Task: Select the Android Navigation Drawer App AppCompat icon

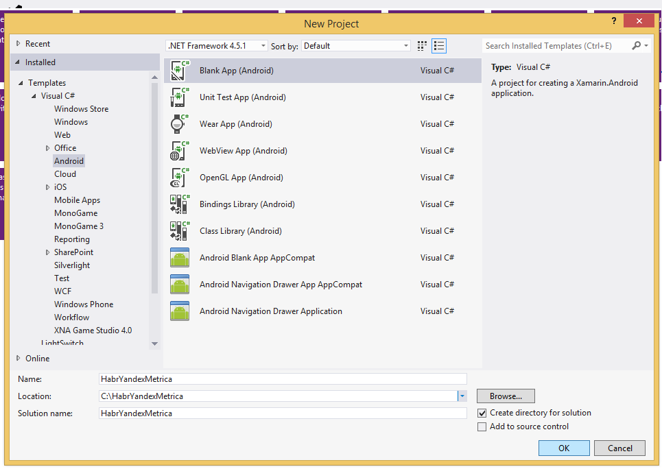Action: (x=180, y=285)
